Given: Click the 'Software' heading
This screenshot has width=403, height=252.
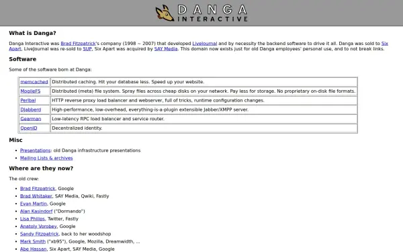Looking at the screenshot, I should coord(23,59).
